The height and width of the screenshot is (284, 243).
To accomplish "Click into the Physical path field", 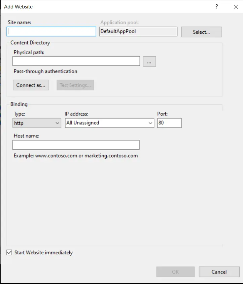I will point(76,61).
